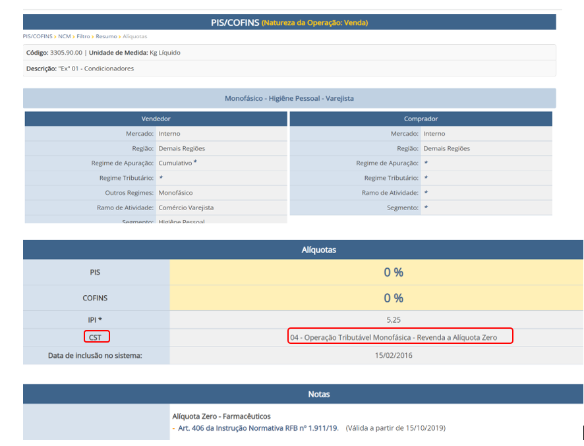The image size is (584, 446).
Task: Open the PIS/COFINS breadcrumb link
Action: (x=38, y=36)
